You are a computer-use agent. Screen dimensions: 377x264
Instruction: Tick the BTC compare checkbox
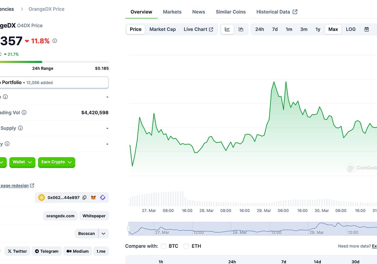pyautogui.click(x=164, y=246)
